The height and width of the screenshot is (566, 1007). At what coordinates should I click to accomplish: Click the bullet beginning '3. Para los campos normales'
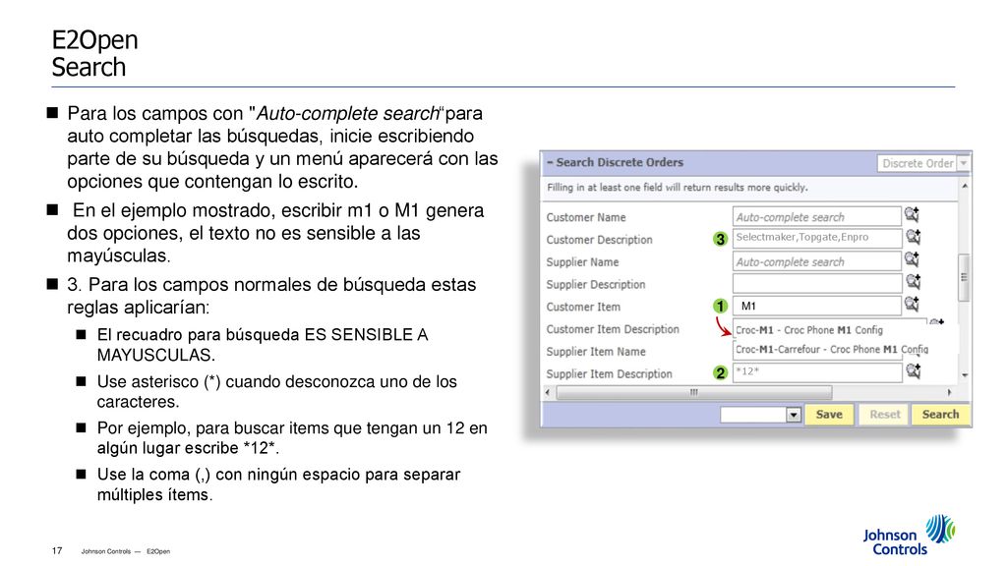pos(271,296)
